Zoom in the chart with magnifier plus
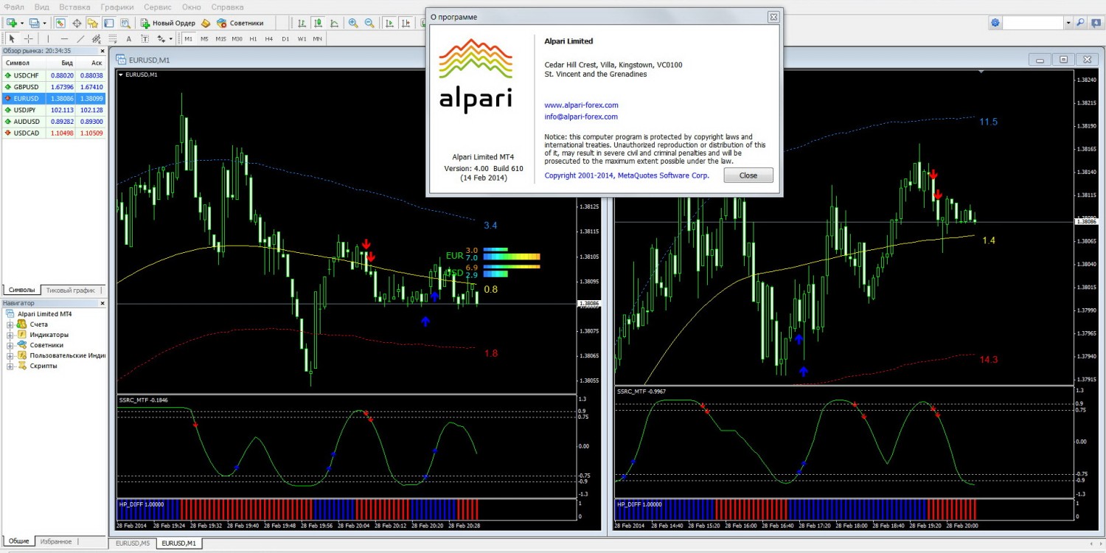The image size is (1106, 553). click(353, 23)
